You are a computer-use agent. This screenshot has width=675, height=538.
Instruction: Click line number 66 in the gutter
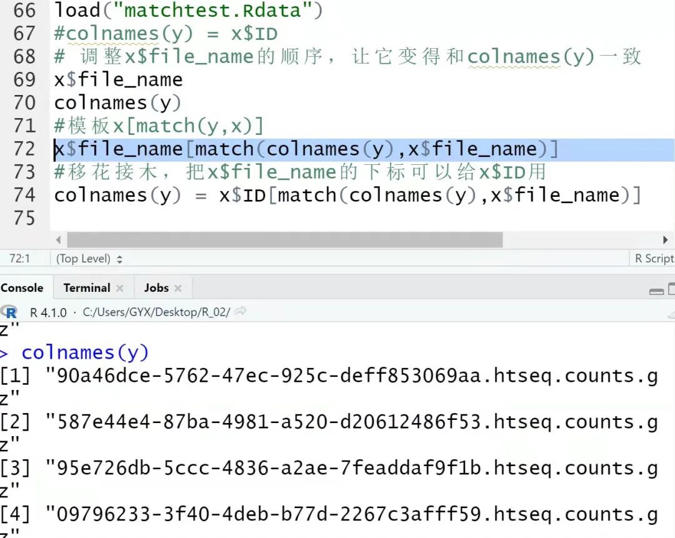tap(24, 11)
